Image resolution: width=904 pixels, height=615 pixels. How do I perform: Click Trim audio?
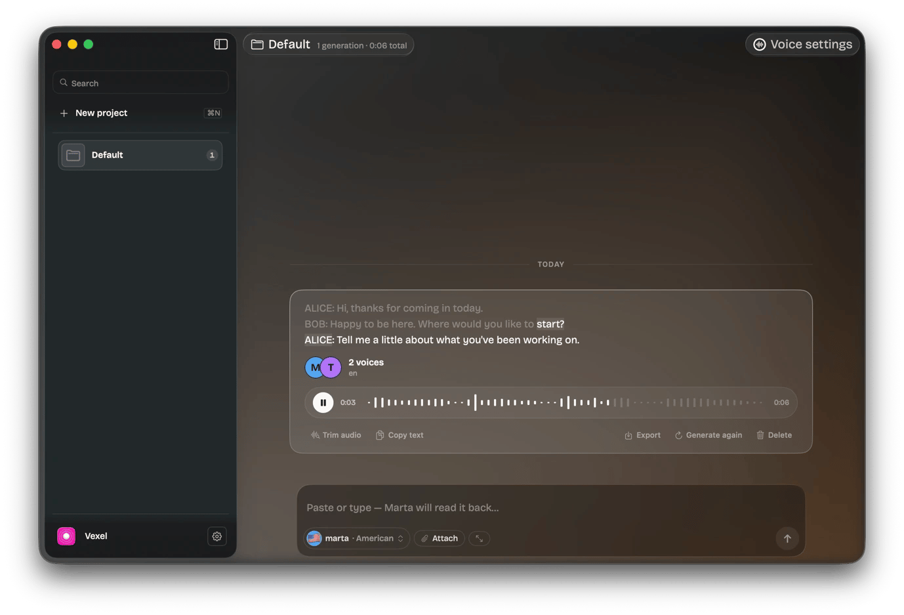click(336, 435)
